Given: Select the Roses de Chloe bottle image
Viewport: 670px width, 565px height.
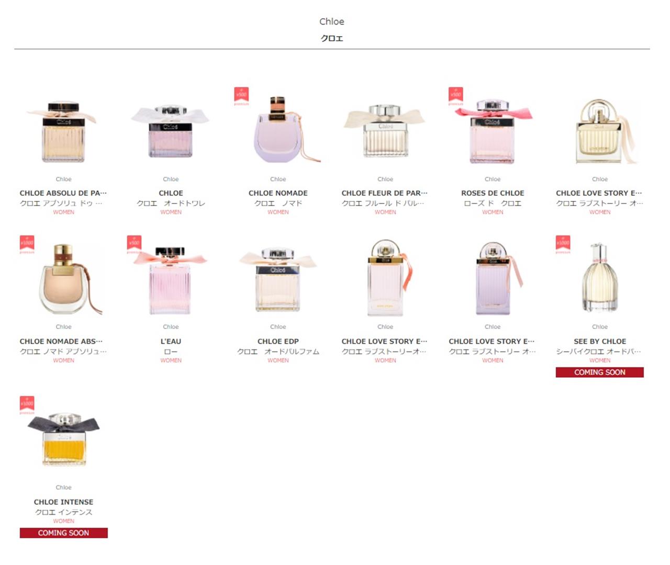Looking at the screenshot, I should 493,131.
